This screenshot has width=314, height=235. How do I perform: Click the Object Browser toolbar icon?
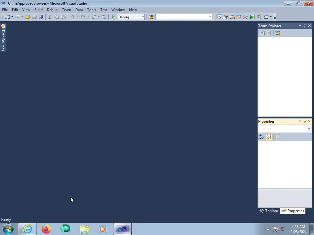point(239,17)
